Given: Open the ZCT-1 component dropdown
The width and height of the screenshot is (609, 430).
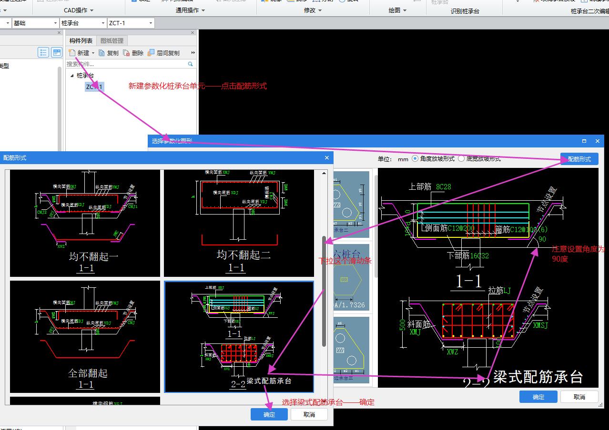Looking at the screenshot, I should 151,23.
